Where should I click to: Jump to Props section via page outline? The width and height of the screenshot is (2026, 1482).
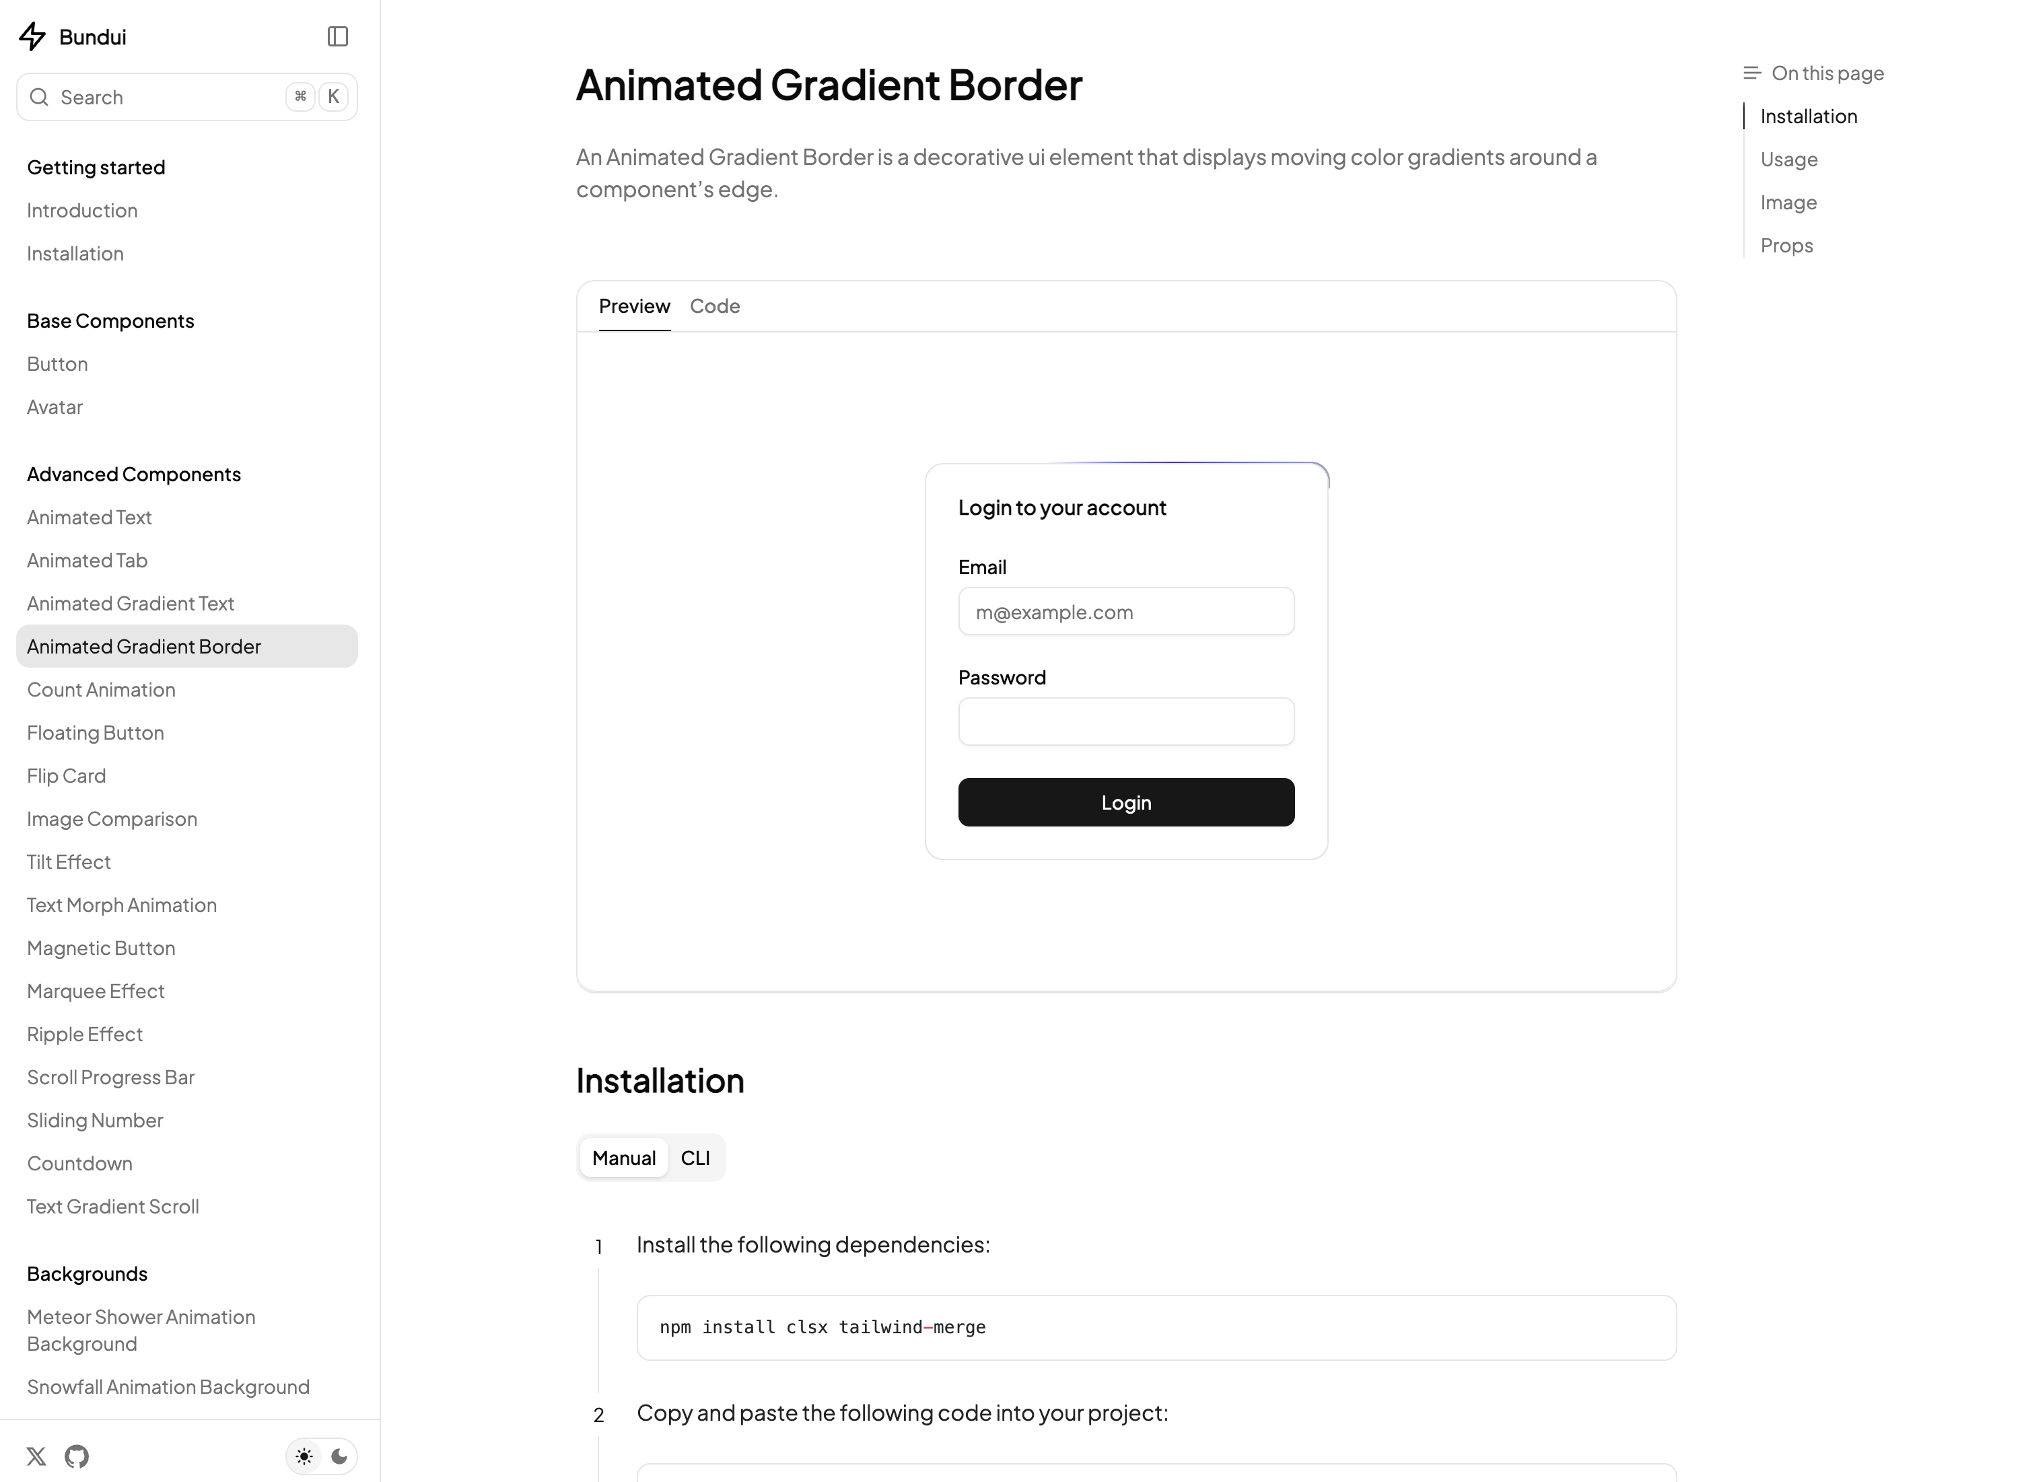[x=1786, y=245]
